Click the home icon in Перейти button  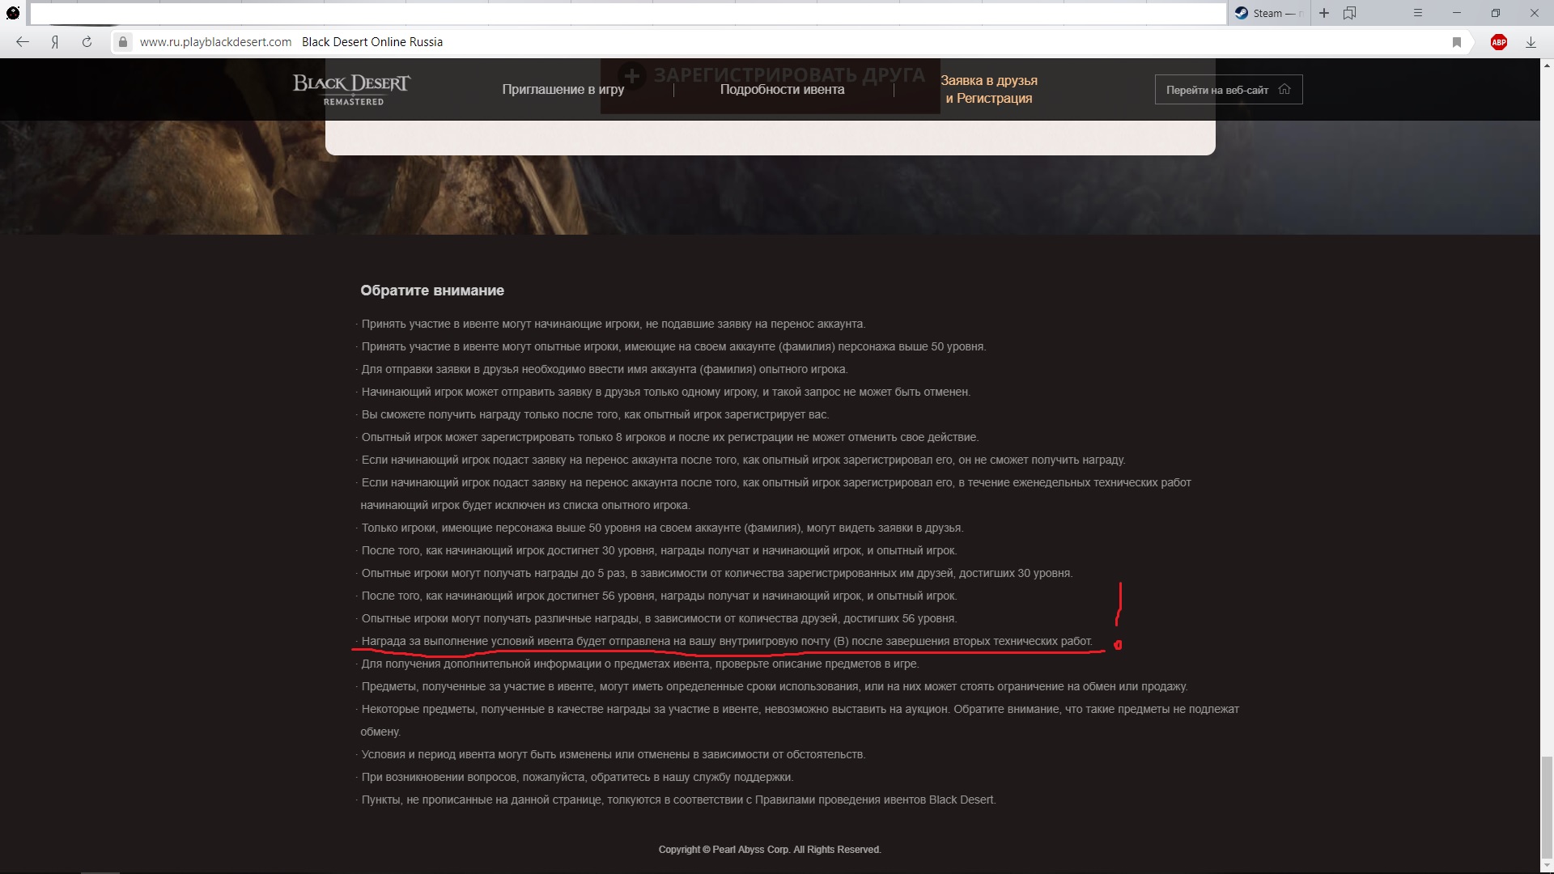tap(1284, 89)
